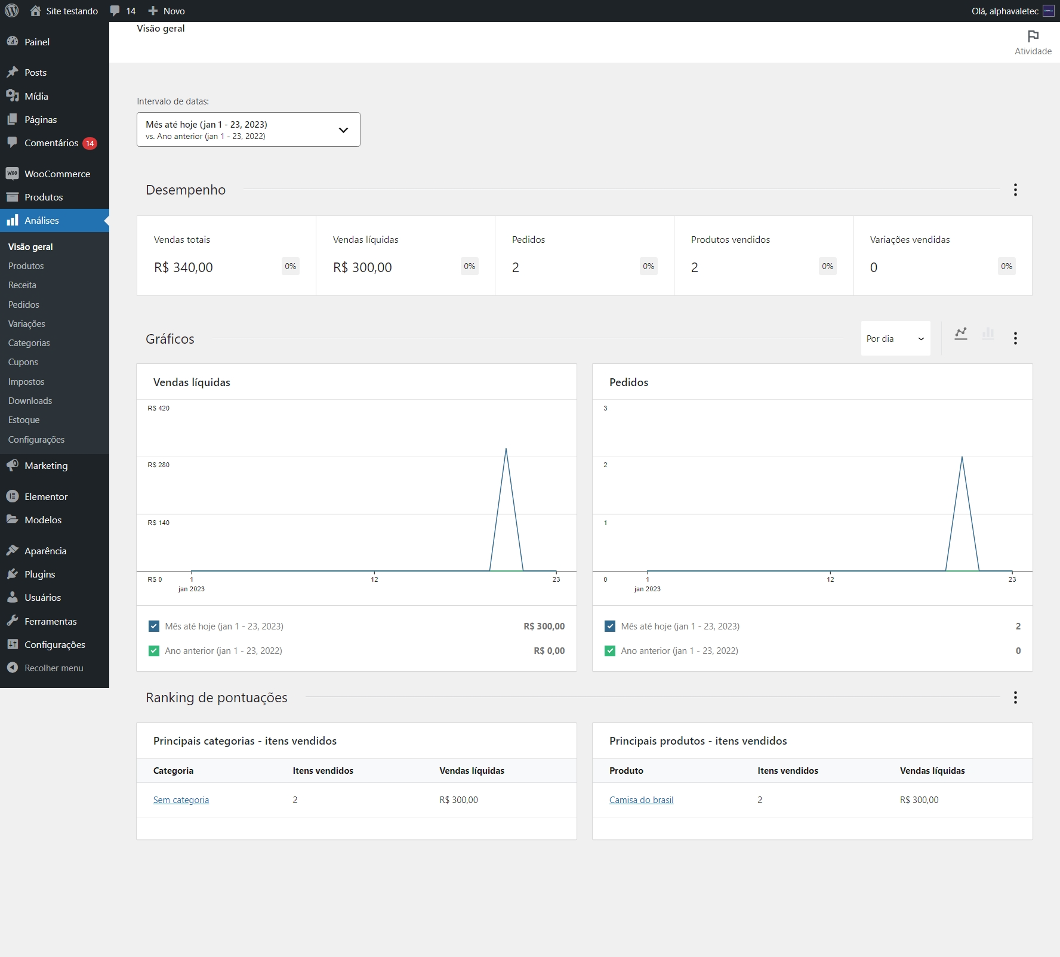Toggle Ano anterior checkbox in Pedidos chart
The height and width of the screenshot is (957, 1060).
(x=610, y=651)
